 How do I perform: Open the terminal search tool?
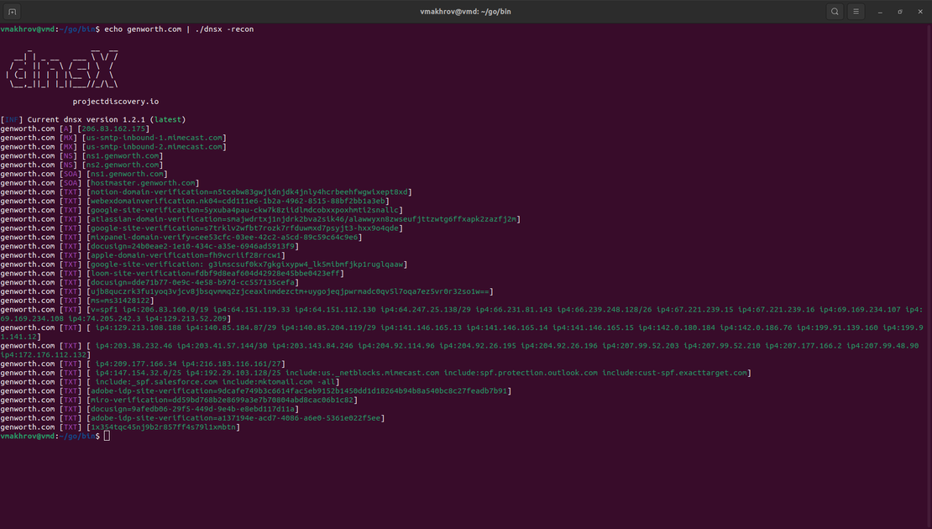[x=834, y=11]
